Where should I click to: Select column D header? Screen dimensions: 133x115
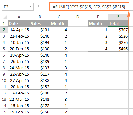click(78, 17)
